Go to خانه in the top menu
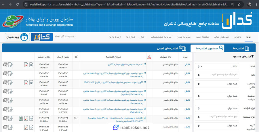This screenshot has width=259, height=132. point(248,37)
